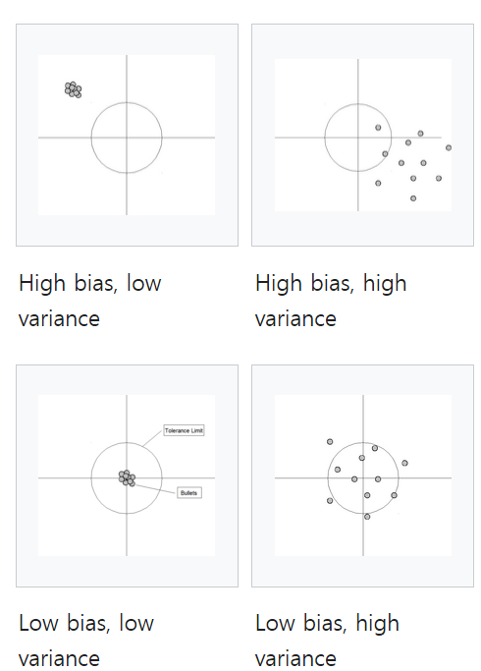Click the bullet cluster in the top-left diagram
Screen dimensions: 481x671
(73, 89)
